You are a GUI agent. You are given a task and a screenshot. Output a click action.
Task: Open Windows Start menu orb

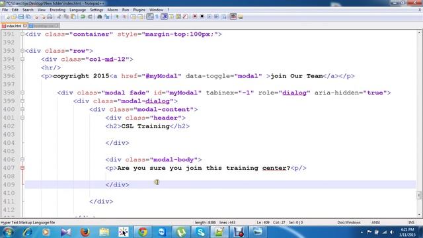[x=8, y=232]
